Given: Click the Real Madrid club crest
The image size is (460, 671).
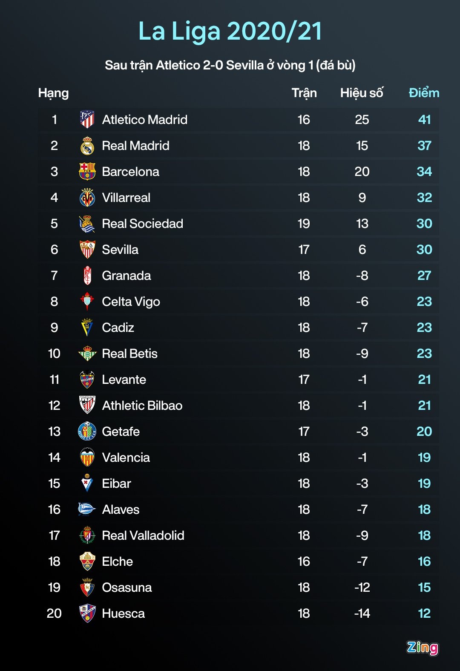Looking at the screenshot, I should pyautogui.click(x=87, y=146).
